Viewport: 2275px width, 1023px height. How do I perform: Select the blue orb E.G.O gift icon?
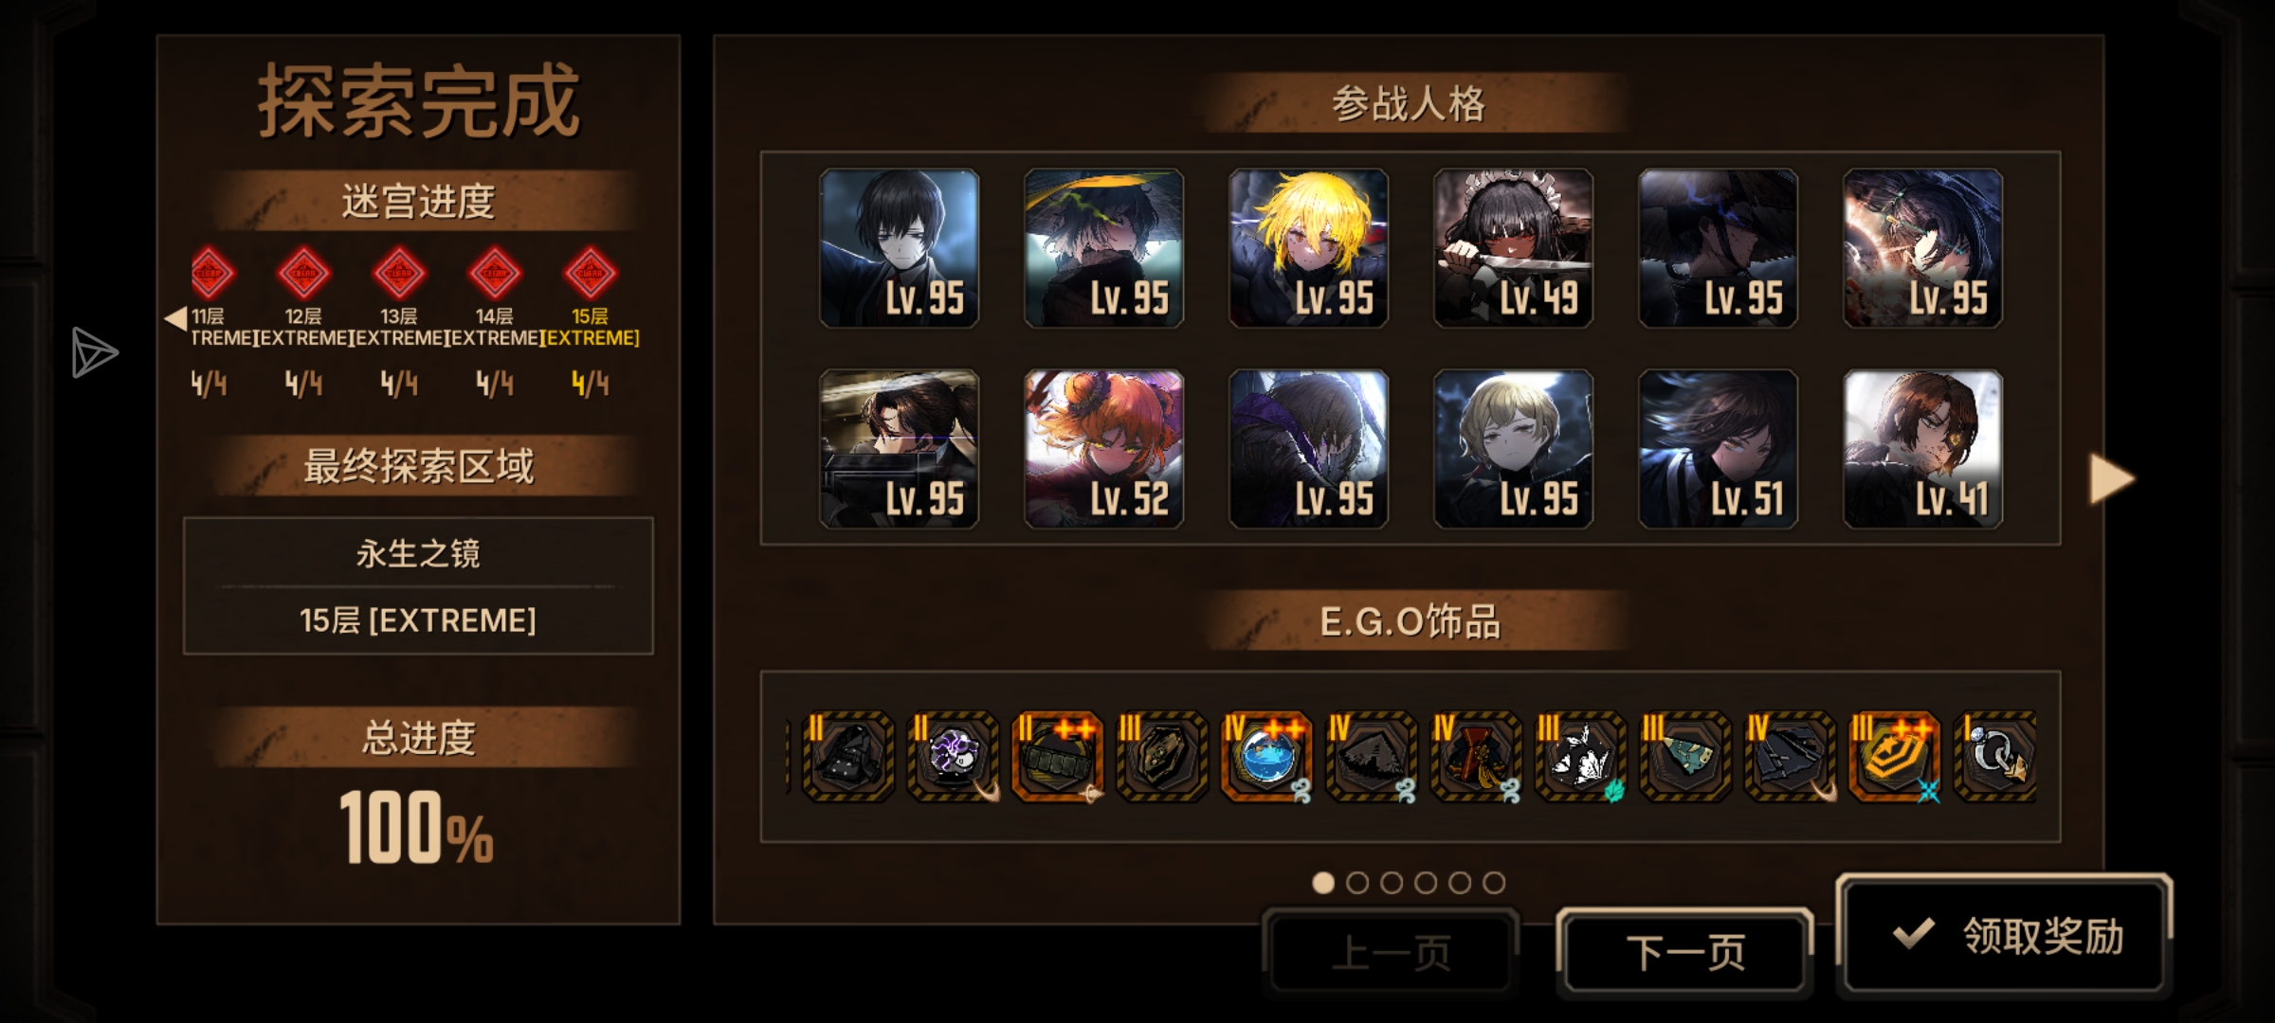coord(1266,756)
